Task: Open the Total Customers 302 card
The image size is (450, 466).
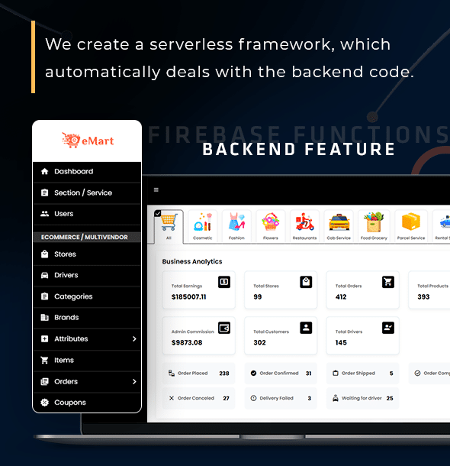Action: point(281,335)
